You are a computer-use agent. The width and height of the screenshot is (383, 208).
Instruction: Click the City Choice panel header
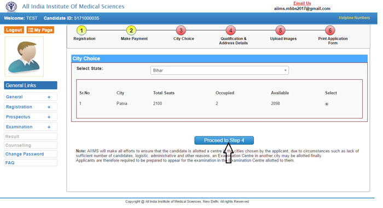point(219,58)
